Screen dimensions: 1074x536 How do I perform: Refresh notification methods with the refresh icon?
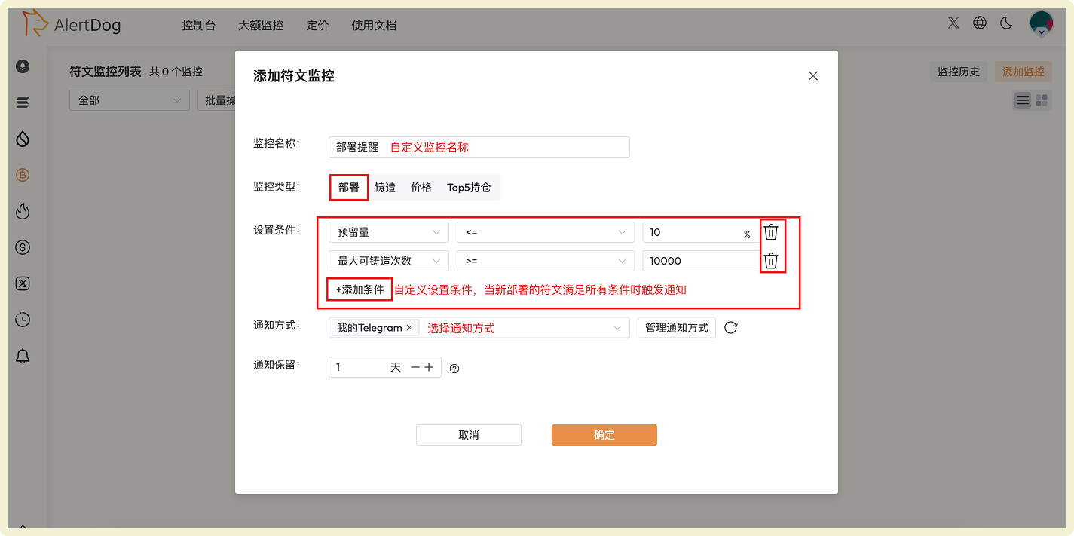pos(730,327)
